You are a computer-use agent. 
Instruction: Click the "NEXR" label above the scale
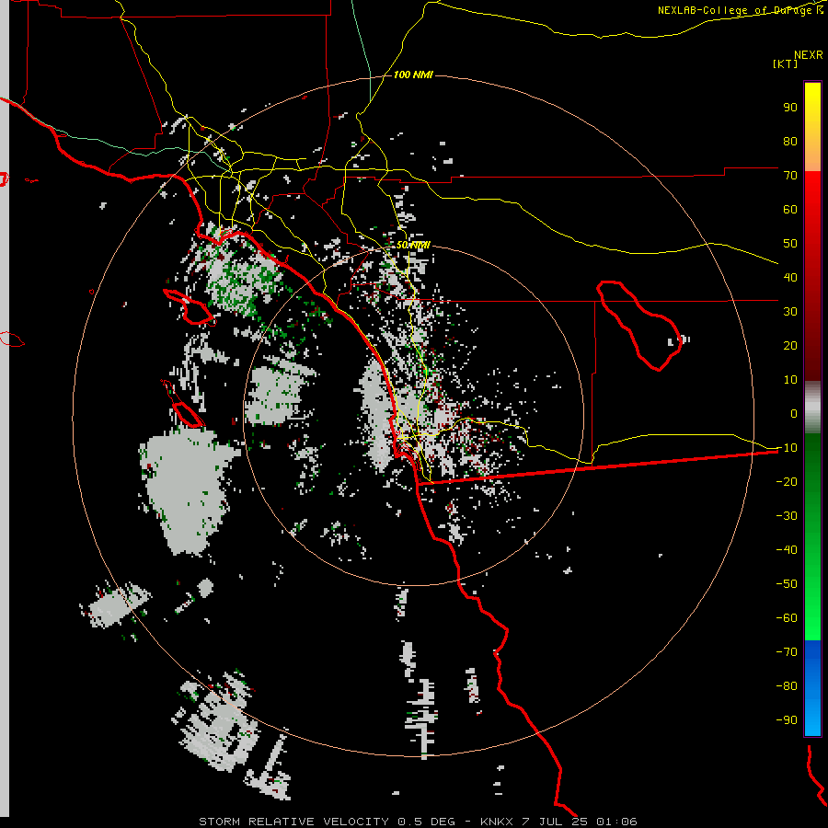tap(808, 55)
